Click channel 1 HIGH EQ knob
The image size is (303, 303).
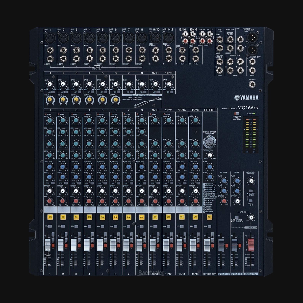tap(49, 120)
